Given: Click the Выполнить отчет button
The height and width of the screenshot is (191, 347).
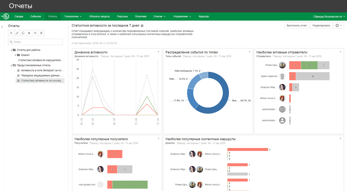Looking at the screenshot, I should pos(297,25).
